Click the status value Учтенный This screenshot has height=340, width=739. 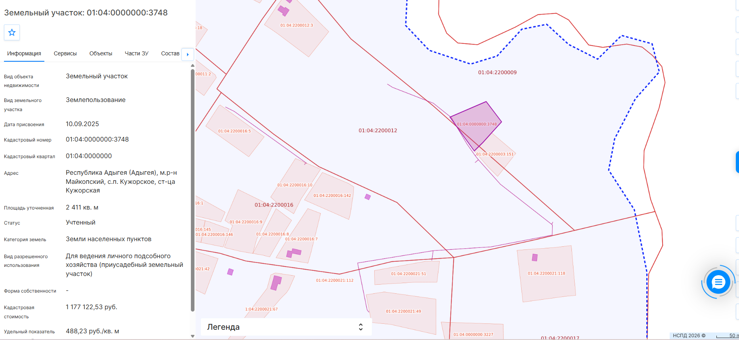80,222
